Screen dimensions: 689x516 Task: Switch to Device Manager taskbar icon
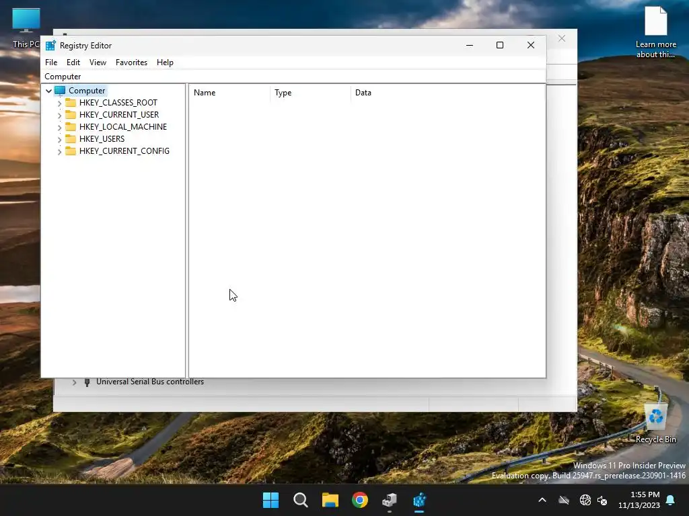point(390,500)
